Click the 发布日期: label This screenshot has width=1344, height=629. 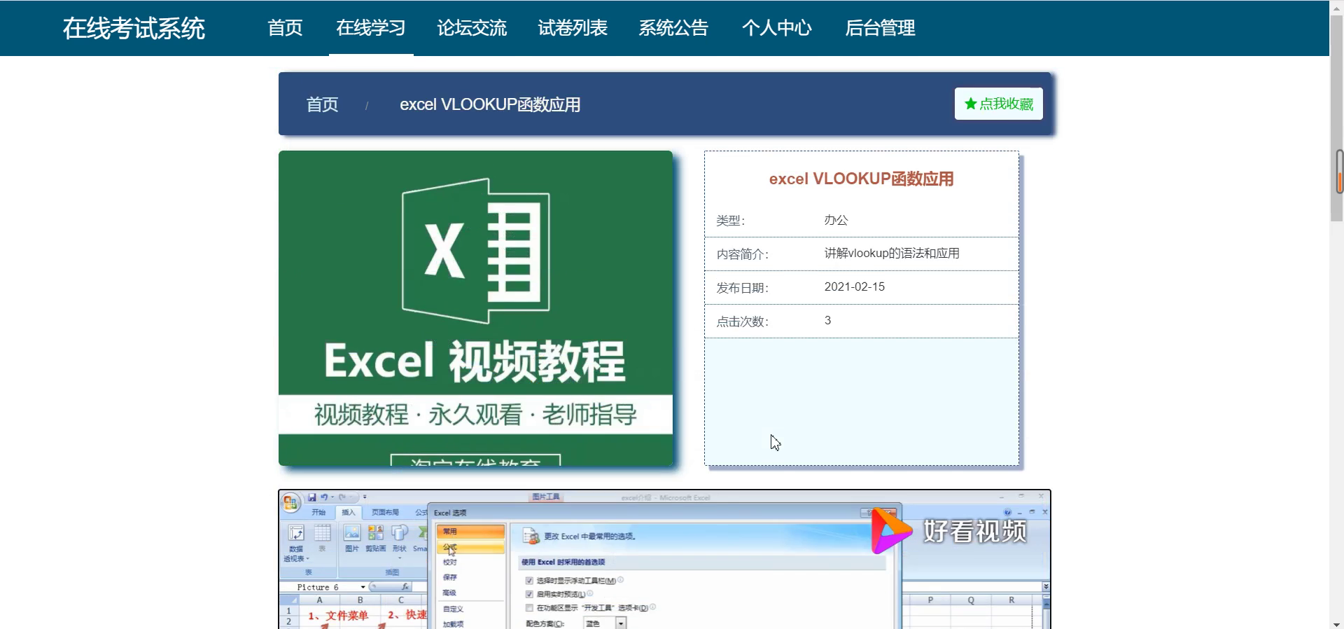743,288
